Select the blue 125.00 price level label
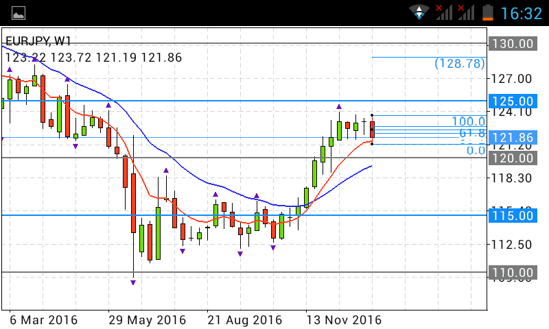 (x=513, y=101)
